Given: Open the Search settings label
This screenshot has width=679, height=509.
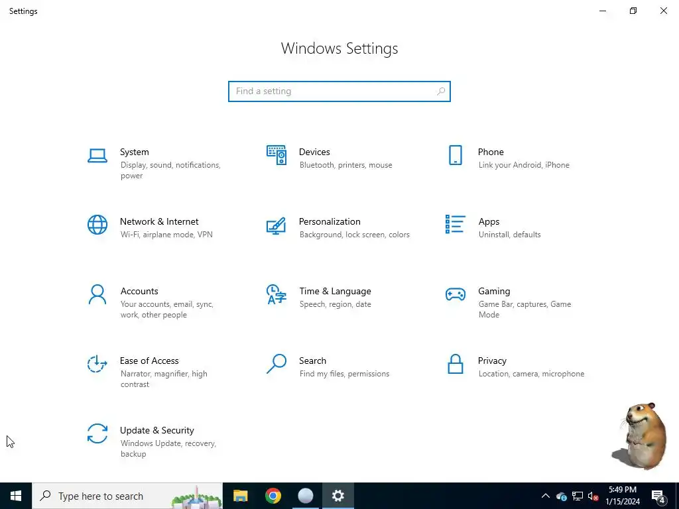Looking at the screenshot, I should (313, 361).
